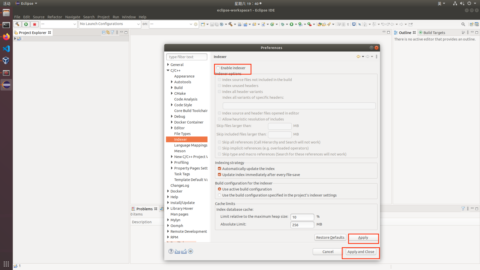Expand the Build preferences section
The height and width of the screenshot is (270, 480).
(x=172, y=87)
